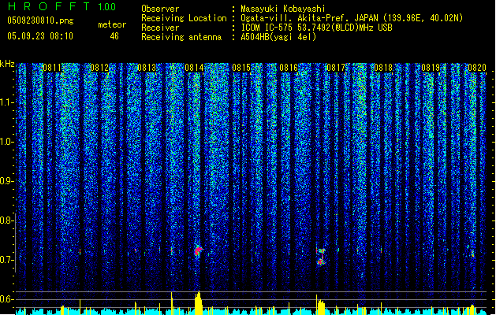
Task: Click the double meteor echo near 0817
Action: (321, 257)
